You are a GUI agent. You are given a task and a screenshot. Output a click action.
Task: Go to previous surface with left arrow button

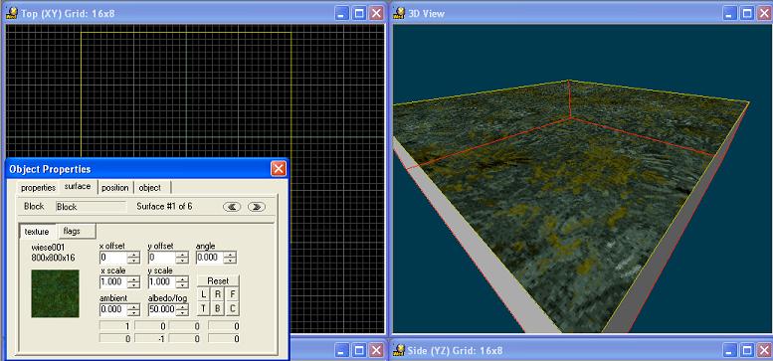(232, 207)
